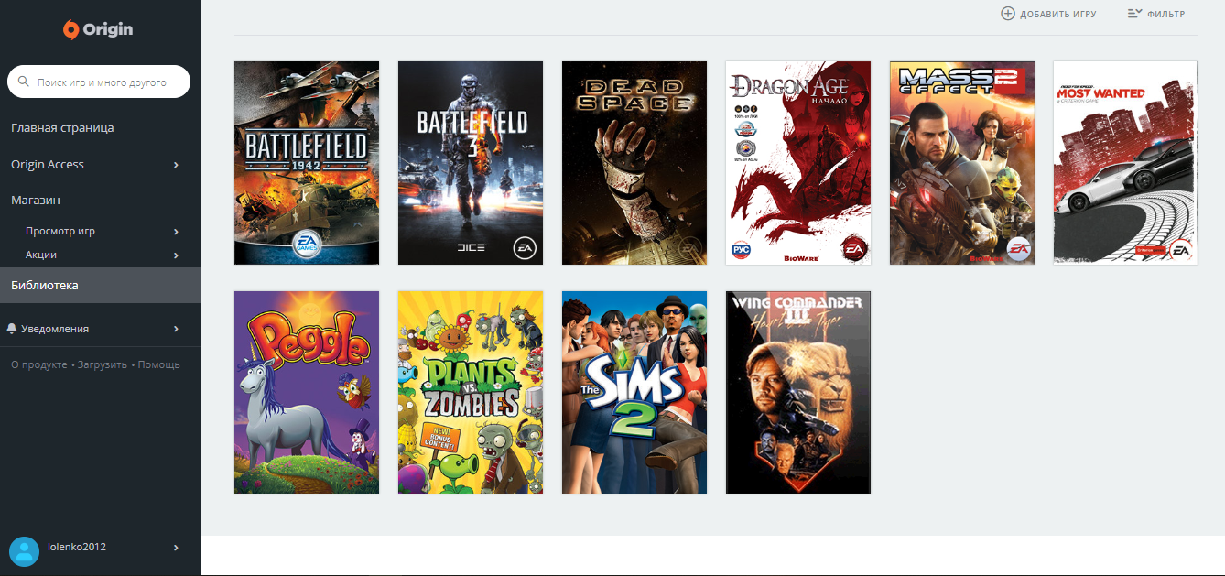Viewport: 1225px width, 576px height.
Task: Select the Dead Space game cover
Action: tap(634, 163)
